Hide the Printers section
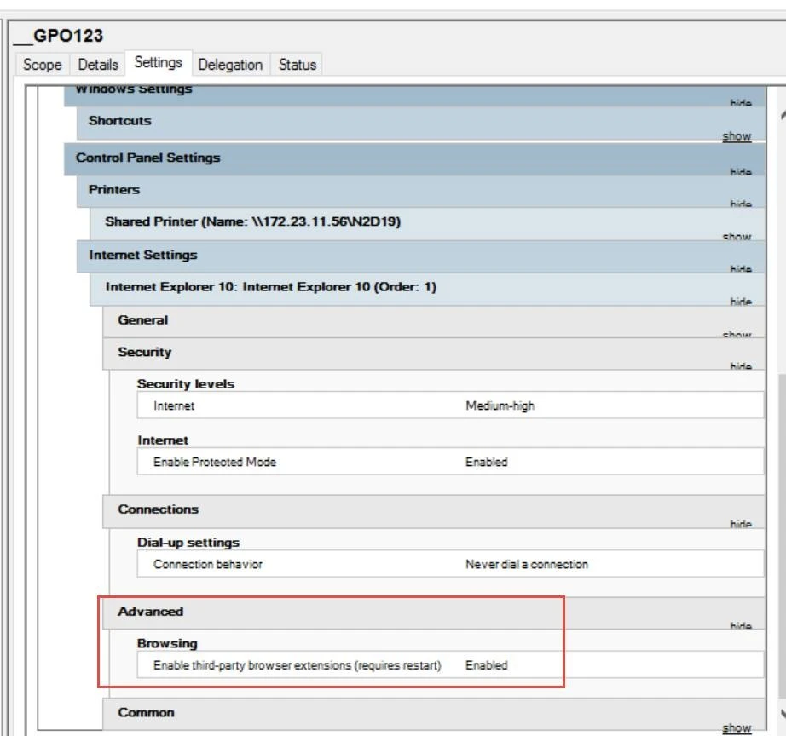Screen dimensions: 786x736 [x=740, y=204]
